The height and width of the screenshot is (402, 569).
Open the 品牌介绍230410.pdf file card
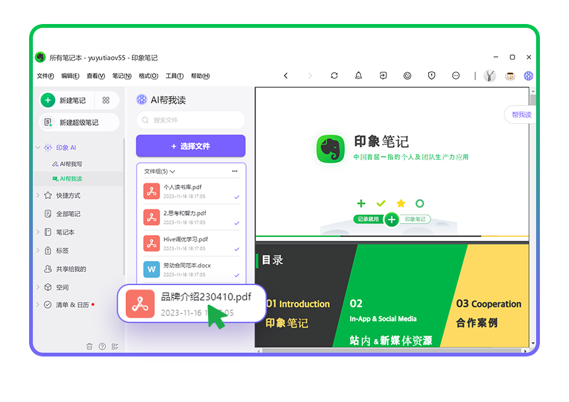pyautogui.click(x=192, y=303)
